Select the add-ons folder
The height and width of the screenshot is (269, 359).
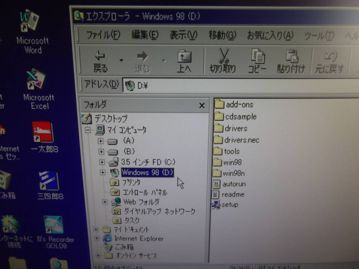[x=234, y=104]
